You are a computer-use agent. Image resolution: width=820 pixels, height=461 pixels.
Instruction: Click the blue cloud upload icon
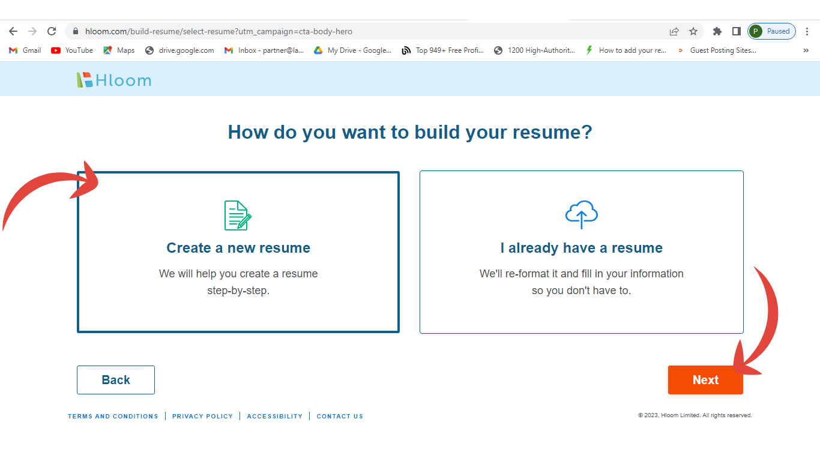581,214
